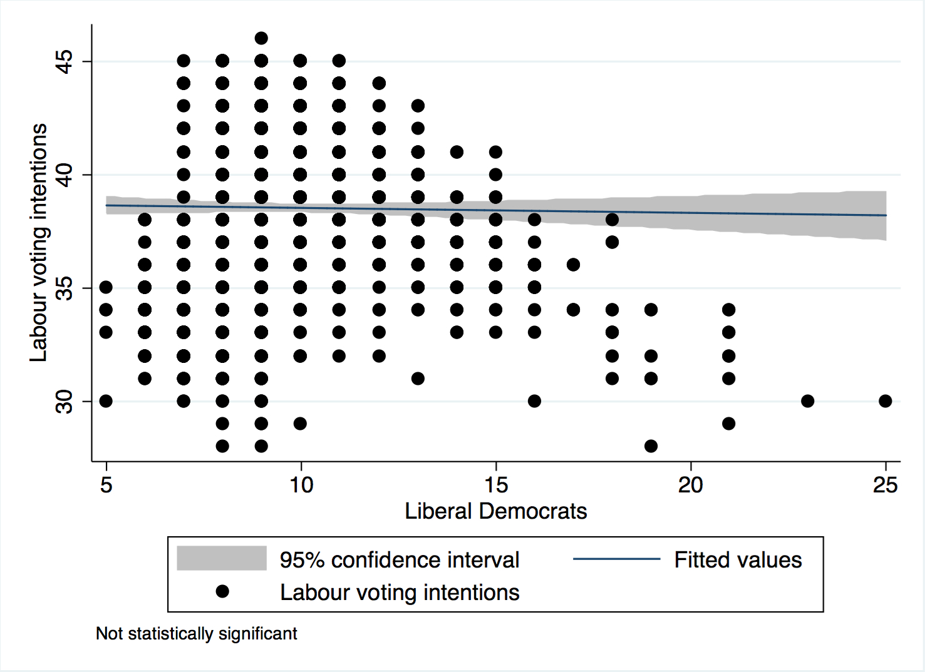The width and height of the screenshot is (925, 672).
Task: Click the '95% confidence interval' legend label
Action: pyautogui.click(x=400, y=560)
